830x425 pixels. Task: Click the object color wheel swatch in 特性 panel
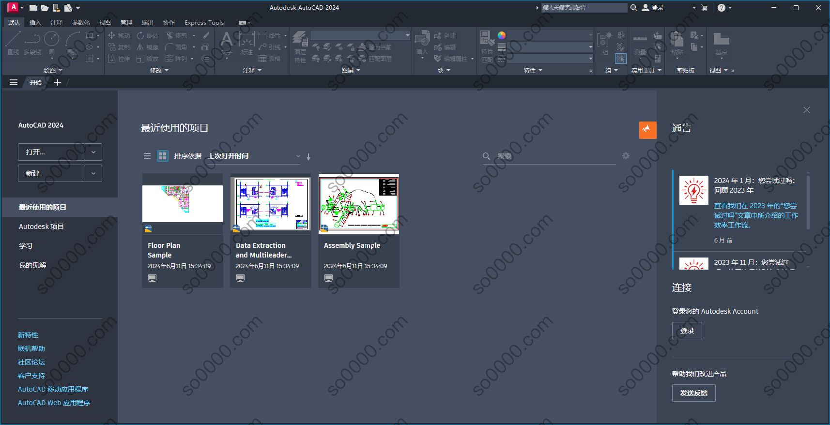(x=502, y=35)
